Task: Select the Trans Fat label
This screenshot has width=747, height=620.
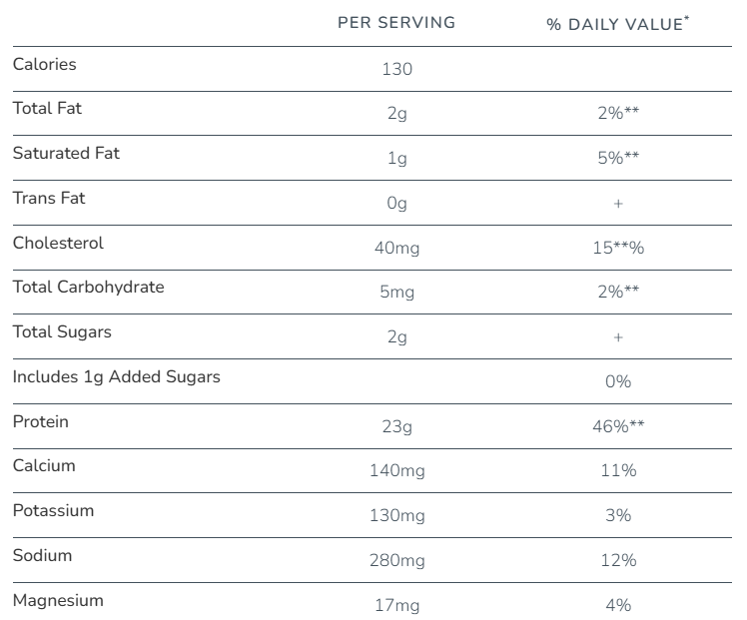Action: coord(49,198)
